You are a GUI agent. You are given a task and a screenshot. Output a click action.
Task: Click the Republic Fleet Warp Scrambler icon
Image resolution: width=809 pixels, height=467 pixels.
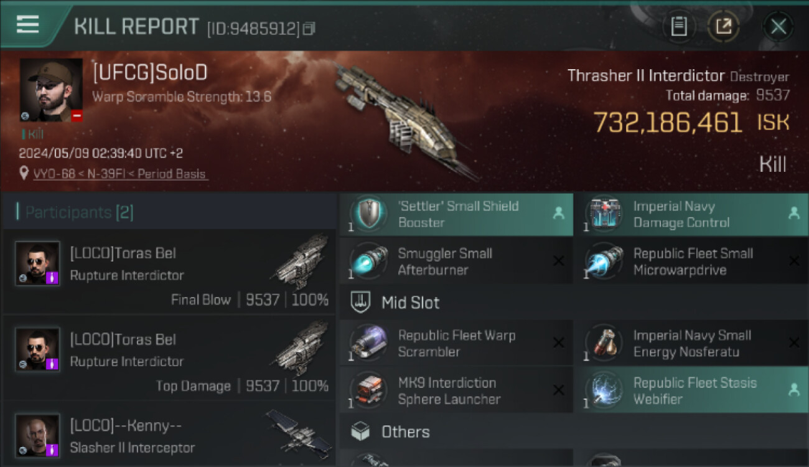[368, 343]
